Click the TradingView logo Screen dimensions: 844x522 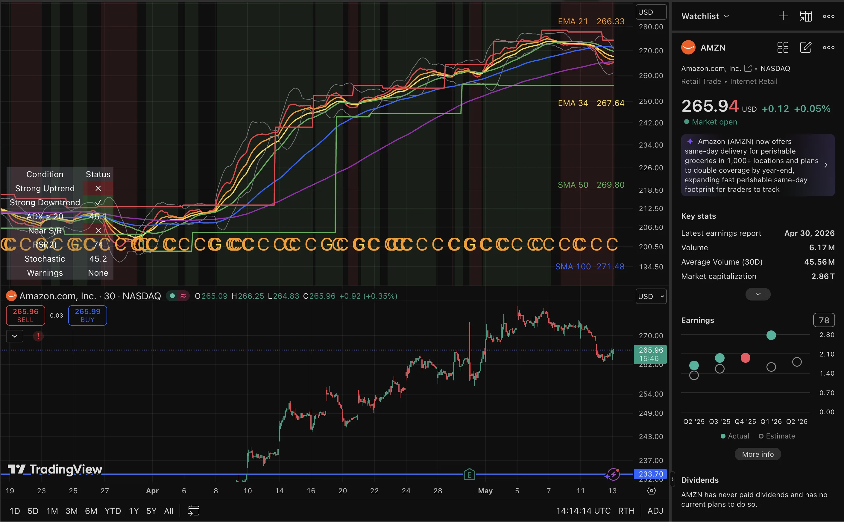(55, 469)
